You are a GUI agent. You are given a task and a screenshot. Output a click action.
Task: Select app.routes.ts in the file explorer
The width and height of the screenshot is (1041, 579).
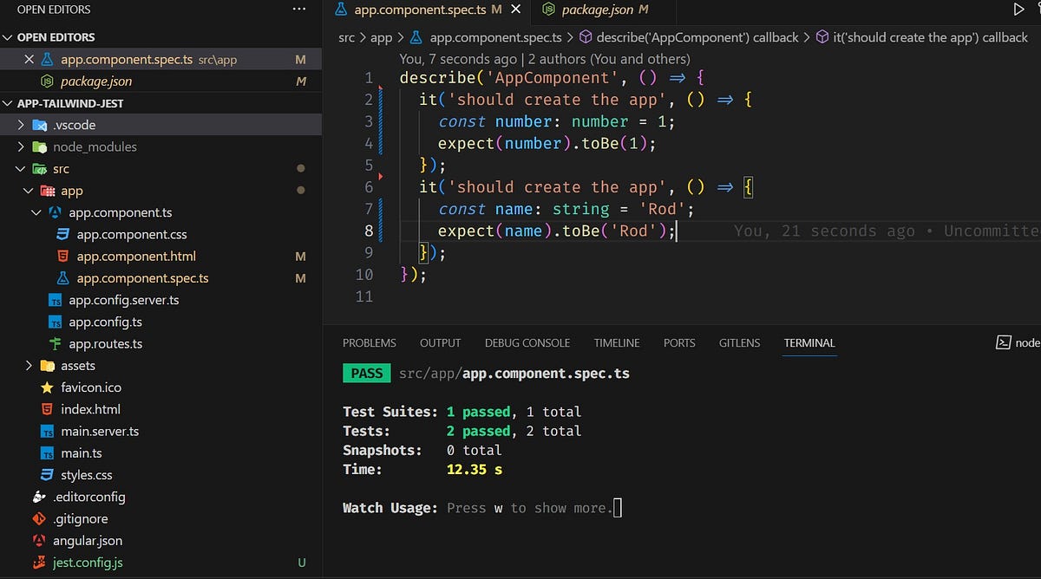(x=104, y=343)
